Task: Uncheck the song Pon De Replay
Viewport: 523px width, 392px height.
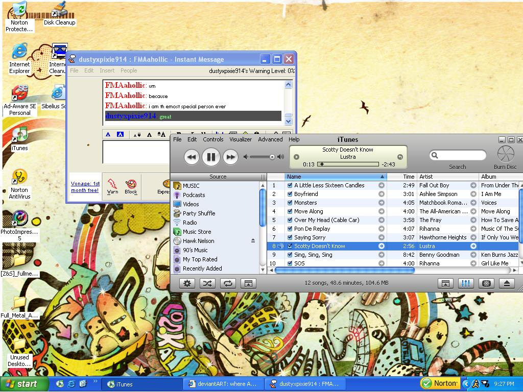Action: click(x=290, y=229)
